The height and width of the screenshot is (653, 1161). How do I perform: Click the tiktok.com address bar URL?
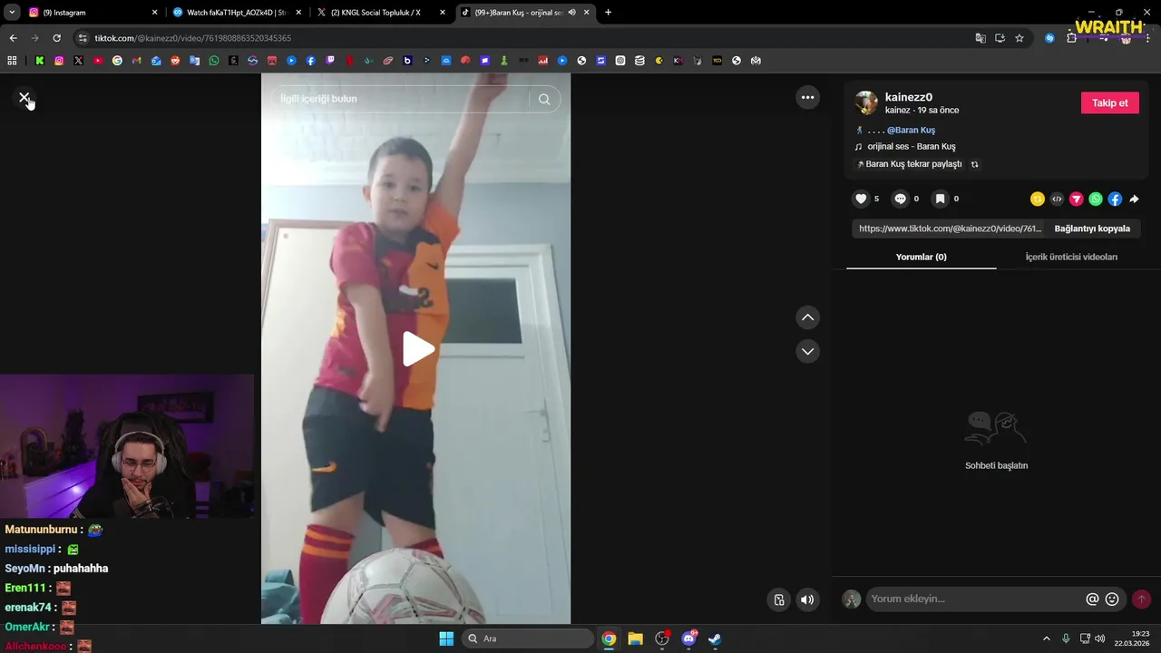[193, 38]
